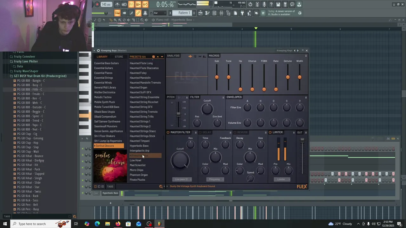Click the TAGS button in FLEX

110,187
